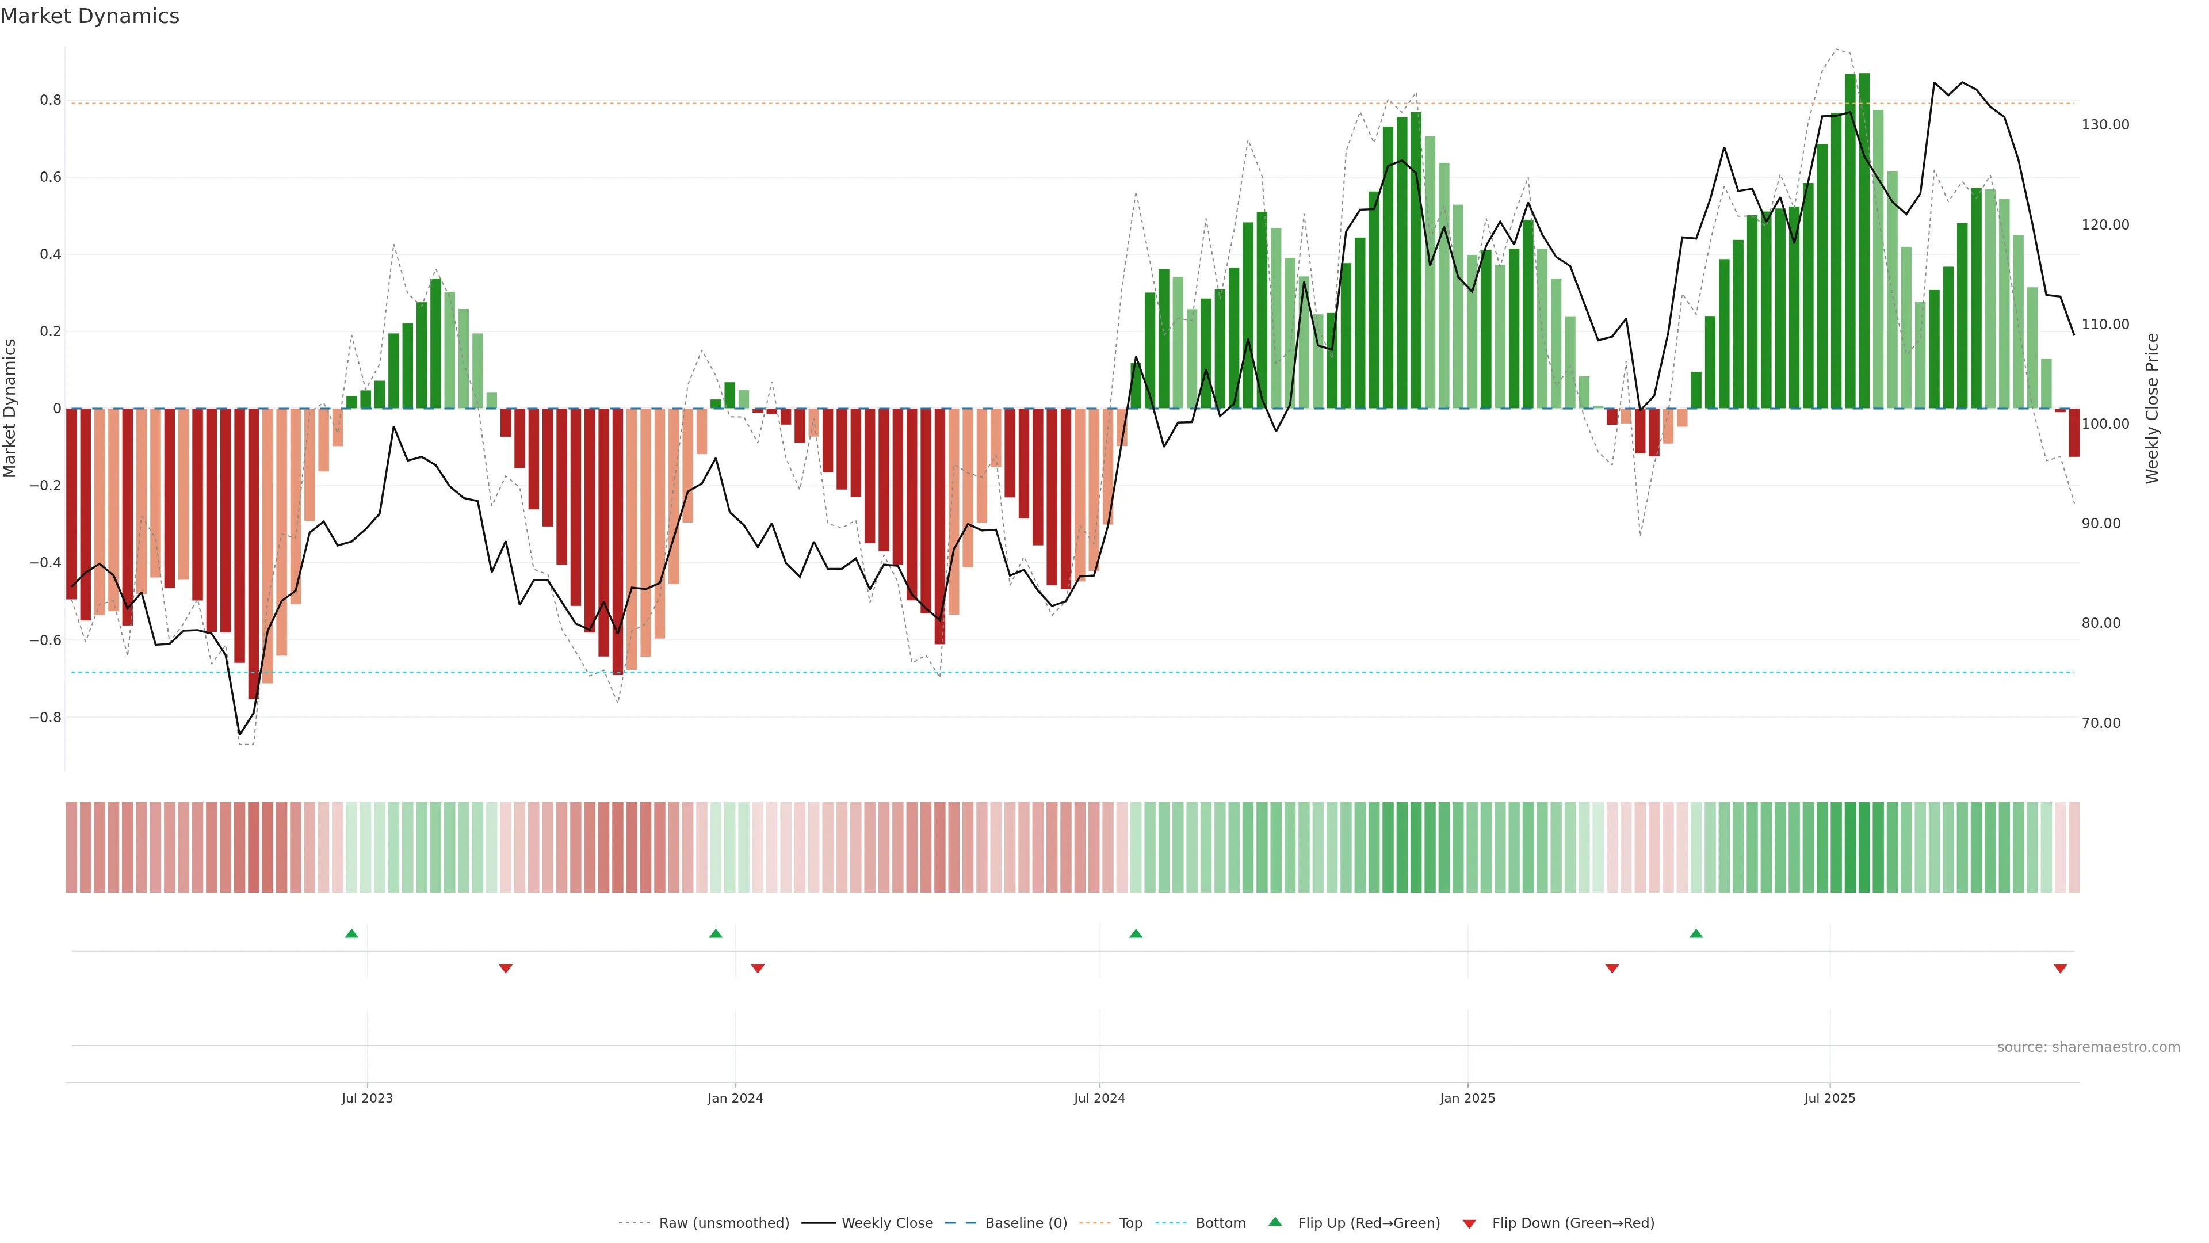Toggle the Baseline (0) legend entry
Image resolution: width=2209 pixels, height=1243 pixels.
(1026, 1223)
